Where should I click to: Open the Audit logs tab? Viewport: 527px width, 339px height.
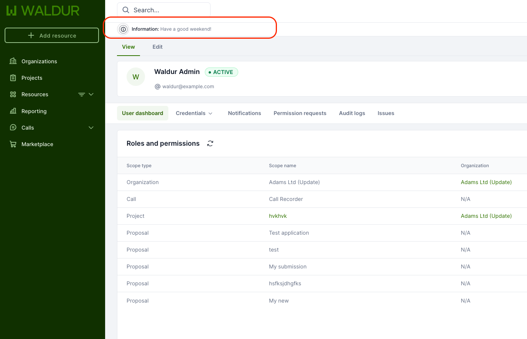tap(352, 113)
